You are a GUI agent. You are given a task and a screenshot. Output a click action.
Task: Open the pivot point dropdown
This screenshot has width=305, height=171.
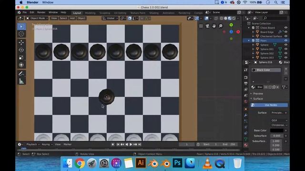[x=123, y=18]
